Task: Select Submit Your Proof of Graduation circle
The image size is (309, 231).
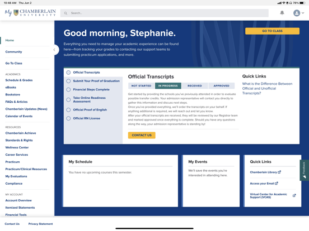Action: (x=68, y=81)
